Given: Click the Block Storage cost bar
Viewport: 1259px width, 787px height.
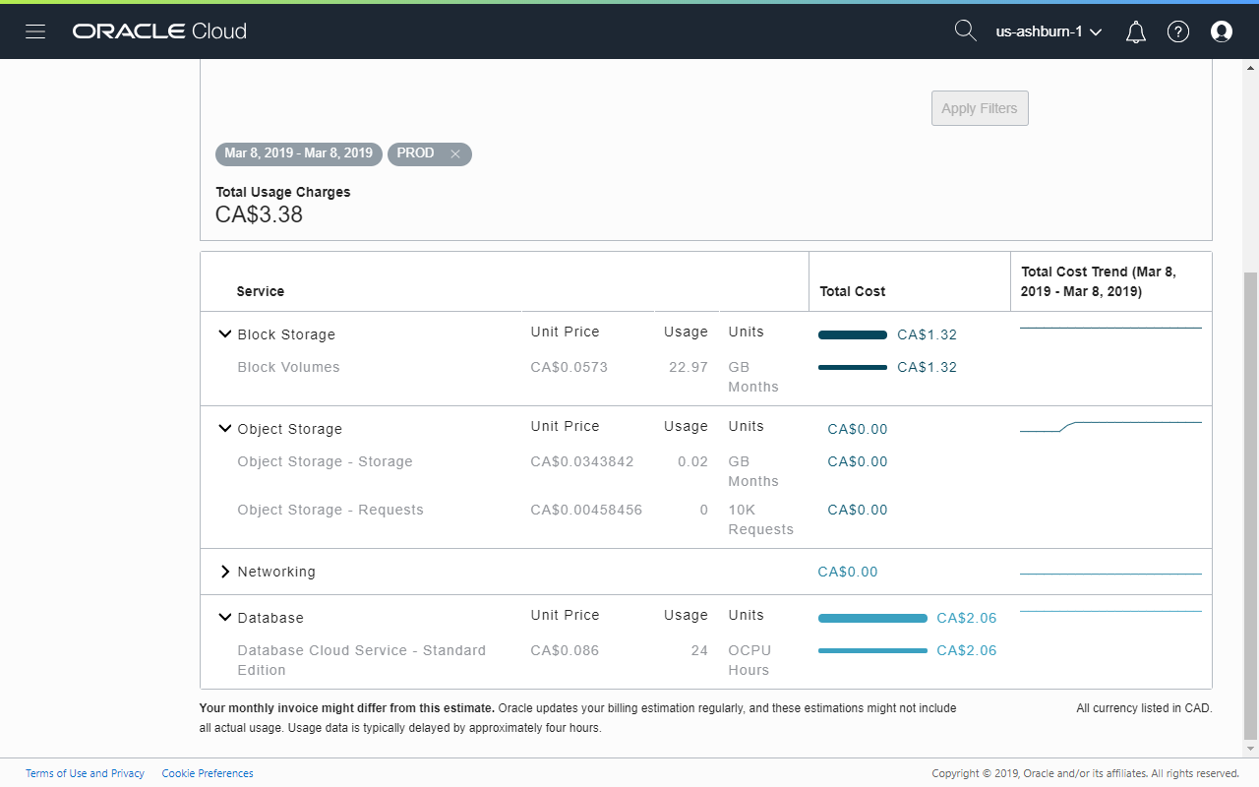Looking at the screenshot, I should [853, 334].
